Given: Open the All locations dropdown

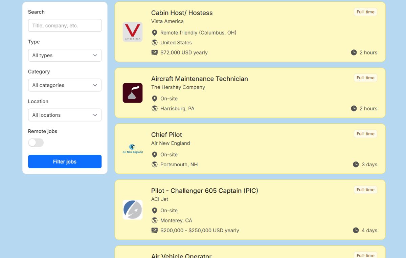Looking at the screenshot, I should tap(65, 115).
